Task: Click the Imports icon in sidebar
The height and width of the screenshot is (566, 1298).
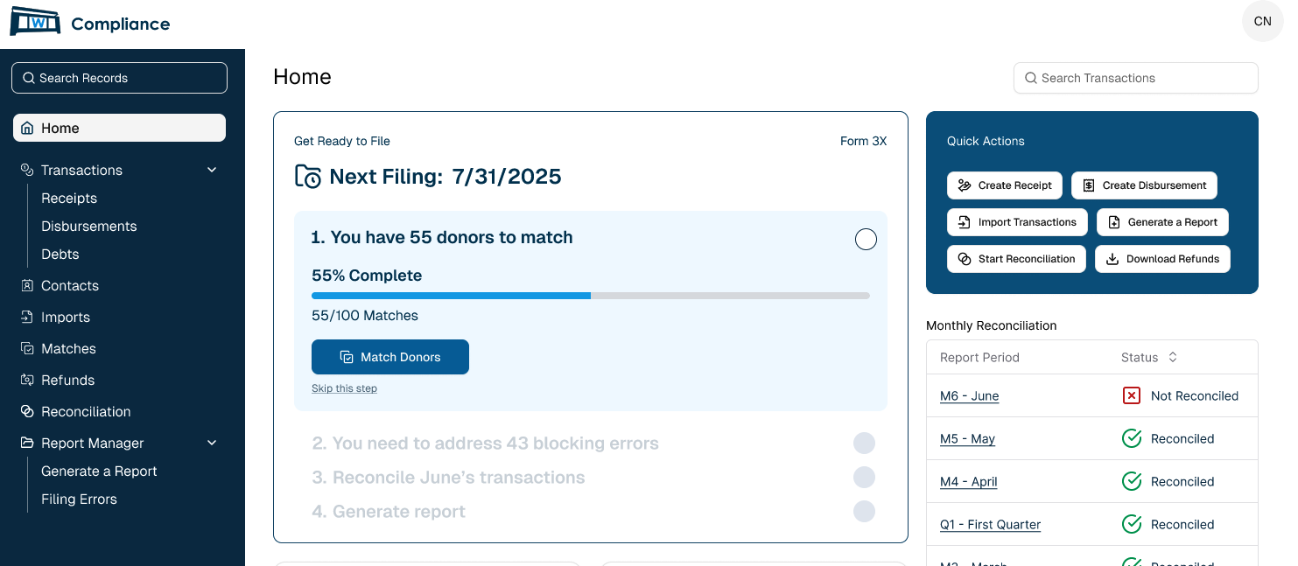Action: 27,317
